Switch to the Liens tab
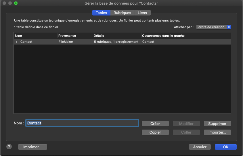243x156 pixels. click(x=142, y=13)
